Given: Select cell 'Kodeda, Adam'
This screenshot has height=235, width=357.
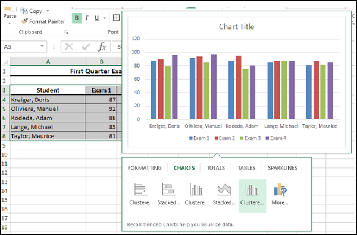Looking at the screenshot, I should [48, 118].
